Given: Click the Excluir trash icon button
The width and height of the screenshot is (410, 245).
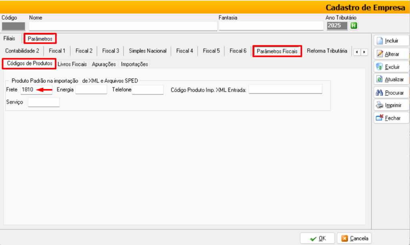Looking at the screenshot, I should 391,67.
